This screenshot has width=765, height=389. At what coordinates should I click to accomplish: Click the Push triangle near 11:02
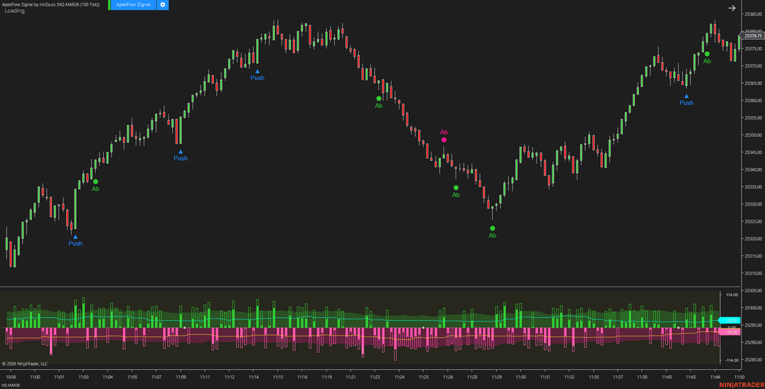click(75, 237)
